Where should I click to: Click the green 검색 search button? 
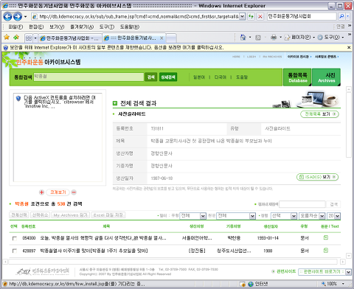(150, 77)
